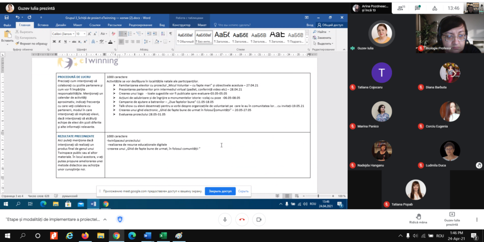Open the Рецензирование ribbon tab
The height and width of the screenshot is (242, 484).
click(140, 25)
